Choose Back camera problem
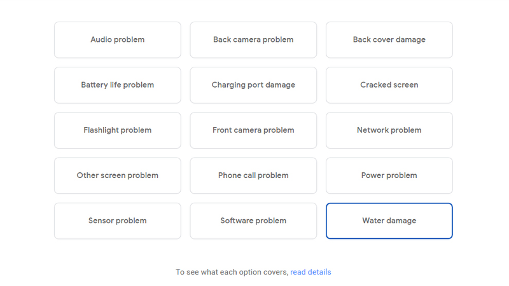Screen dimensions: 509x286 (x=253, y=40)
